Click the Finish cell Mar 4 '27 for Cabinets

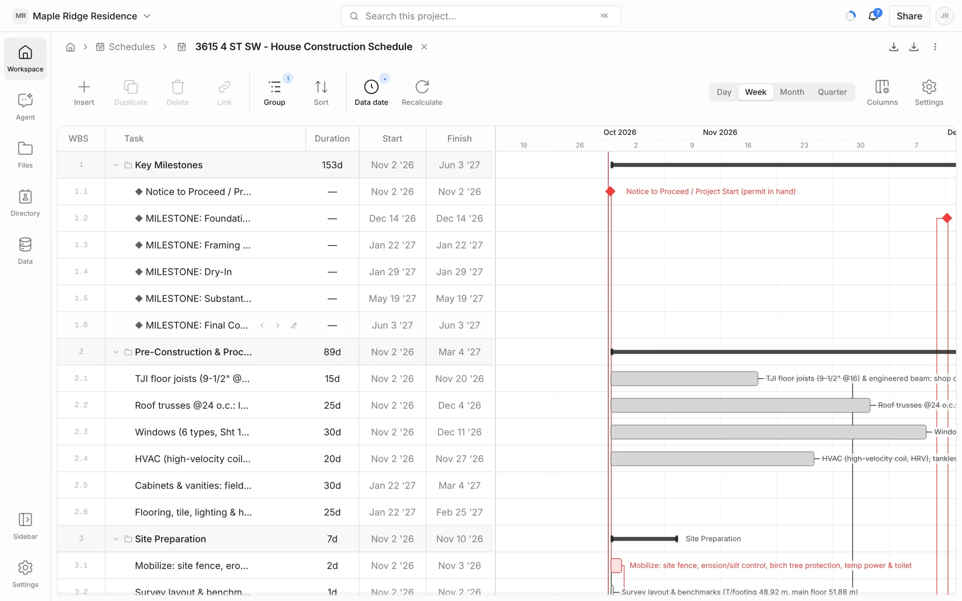pos(459,485)
